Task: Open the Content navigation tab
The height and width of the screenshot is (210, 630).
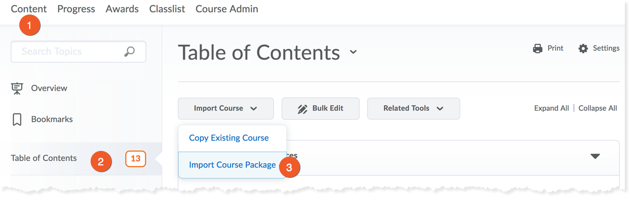Action: 29,9
